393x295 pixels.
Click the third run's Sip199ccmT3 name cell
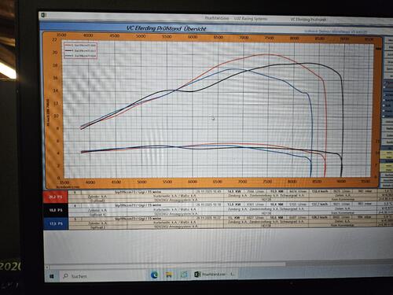[x=138, y=219]
